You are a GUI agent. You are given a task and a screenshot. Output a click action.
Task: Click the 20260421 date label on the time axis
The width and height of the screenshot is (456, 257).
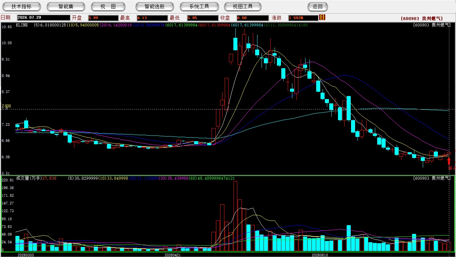click(x=173, y=255)
